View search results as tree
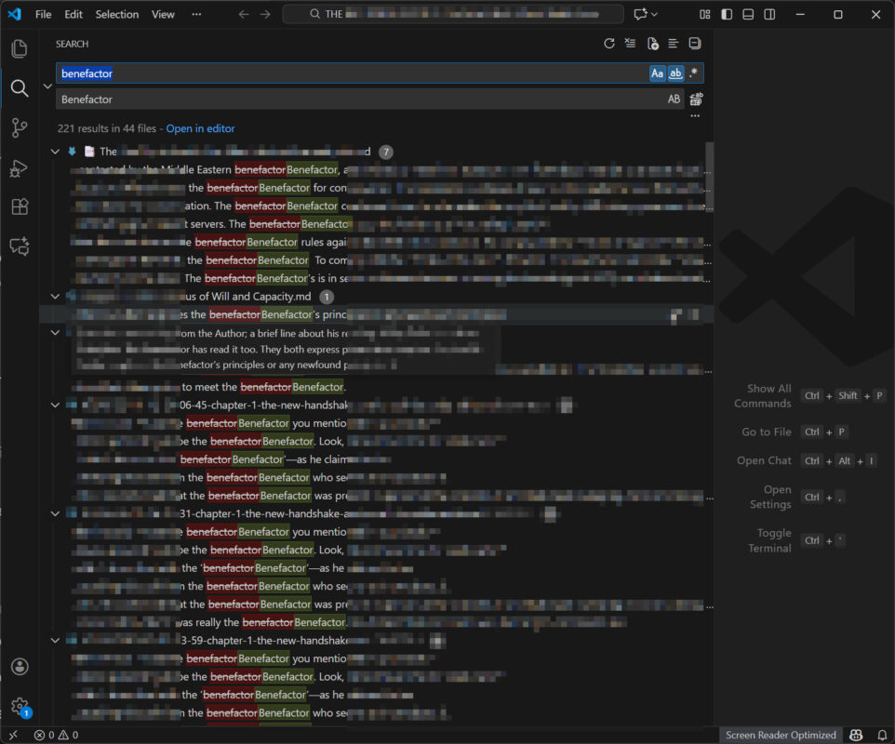Screen dimensions: 895x744 pyautogui.click(x=674, y=44)
